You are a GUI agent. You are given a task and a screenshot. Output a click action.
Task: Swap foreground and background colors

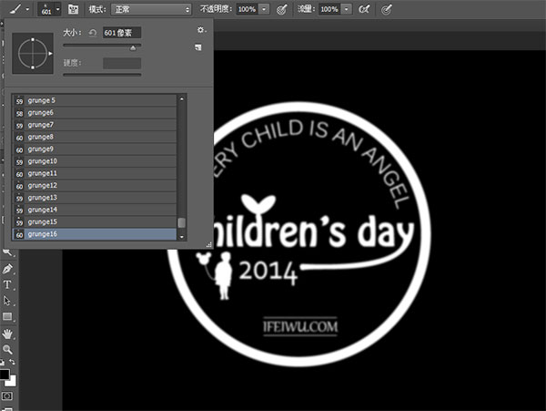[x=12, y=362]
